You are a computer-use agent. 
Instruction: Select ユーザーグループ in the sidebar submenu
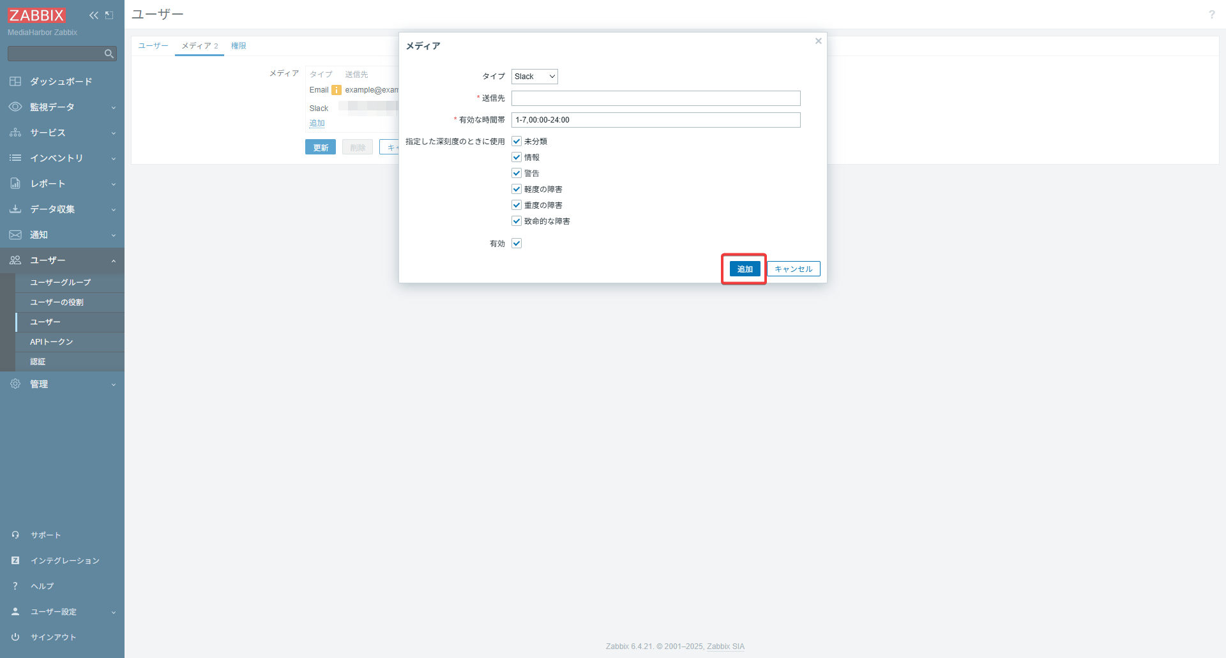[x=61, y=282]
